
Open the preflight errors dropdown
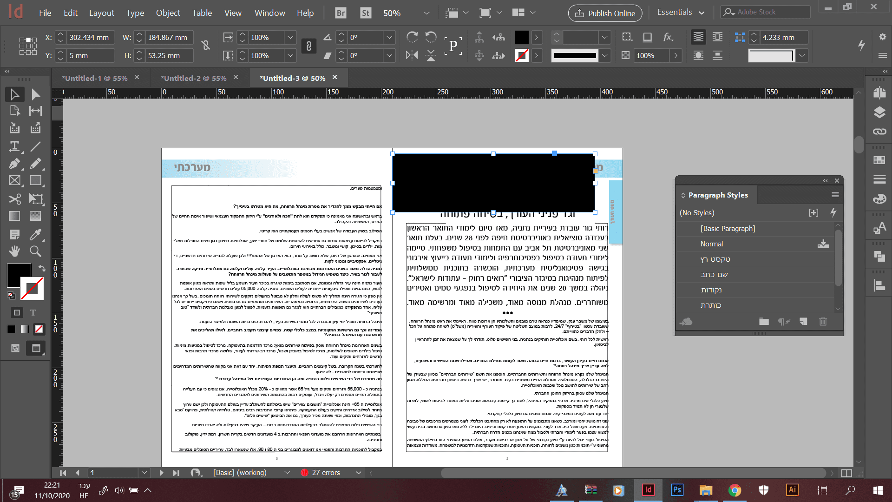(358, 473)
